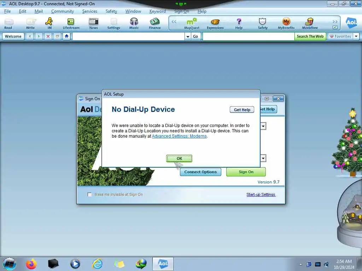Open the Keyword menu
This screenshot has height=271, width=362.
(x=157, y=11)
